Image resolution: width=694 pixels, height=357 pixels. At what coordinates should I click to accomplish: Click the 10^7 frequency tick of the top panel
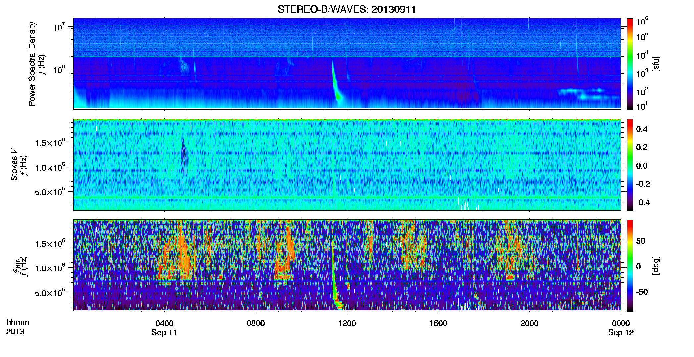point(59,27)
